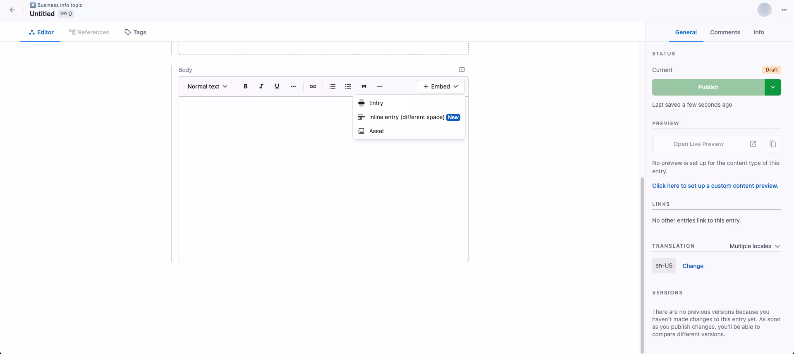794x354 pixels.
Task: Open the Normal text style dropdown
Action: (x=207, y=86)
